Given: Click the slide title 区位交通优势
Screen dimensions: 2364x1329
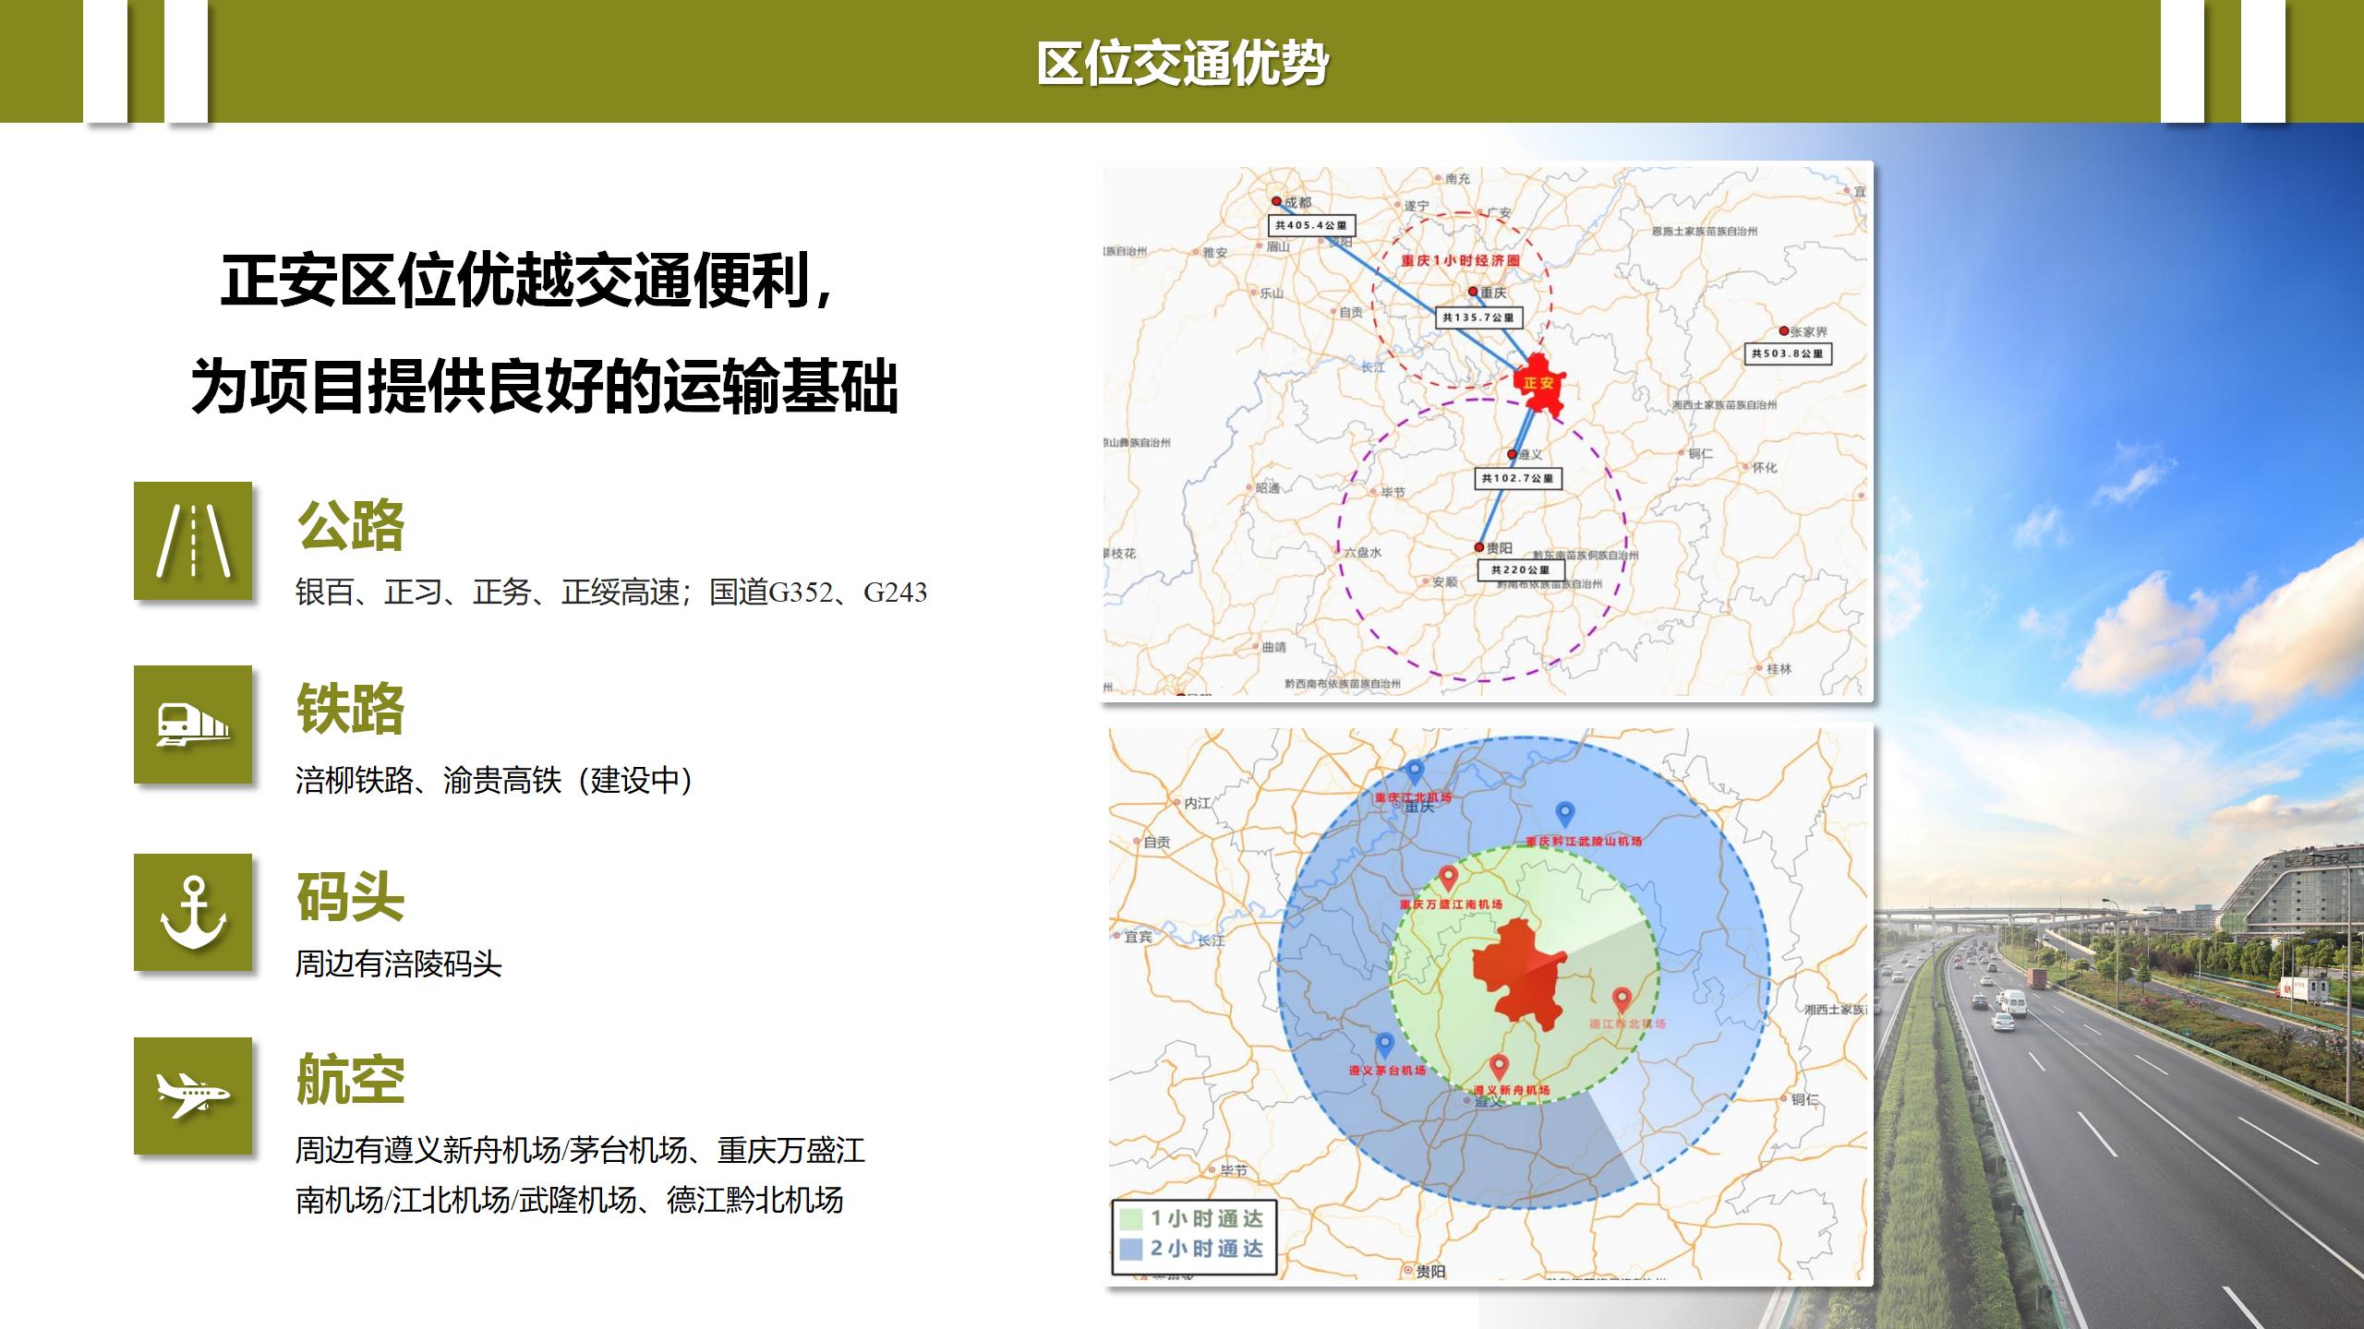Looking at the screenshot, I should click(1181, 63).
